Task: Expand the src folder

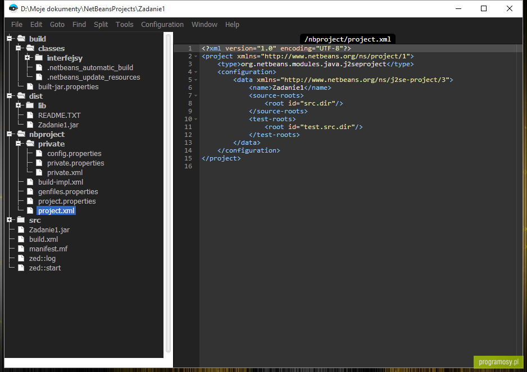Action: coord(10,220)
